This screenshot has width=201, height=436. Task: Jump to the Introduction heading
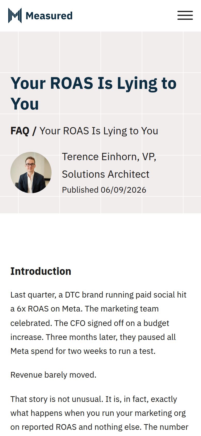click(x=41, y=271)
